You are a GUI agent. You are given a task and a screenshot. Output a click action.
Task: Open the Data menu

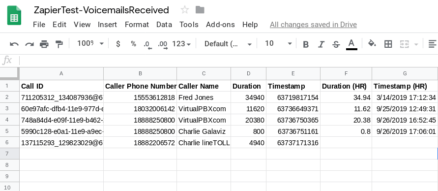click(164, 25)
